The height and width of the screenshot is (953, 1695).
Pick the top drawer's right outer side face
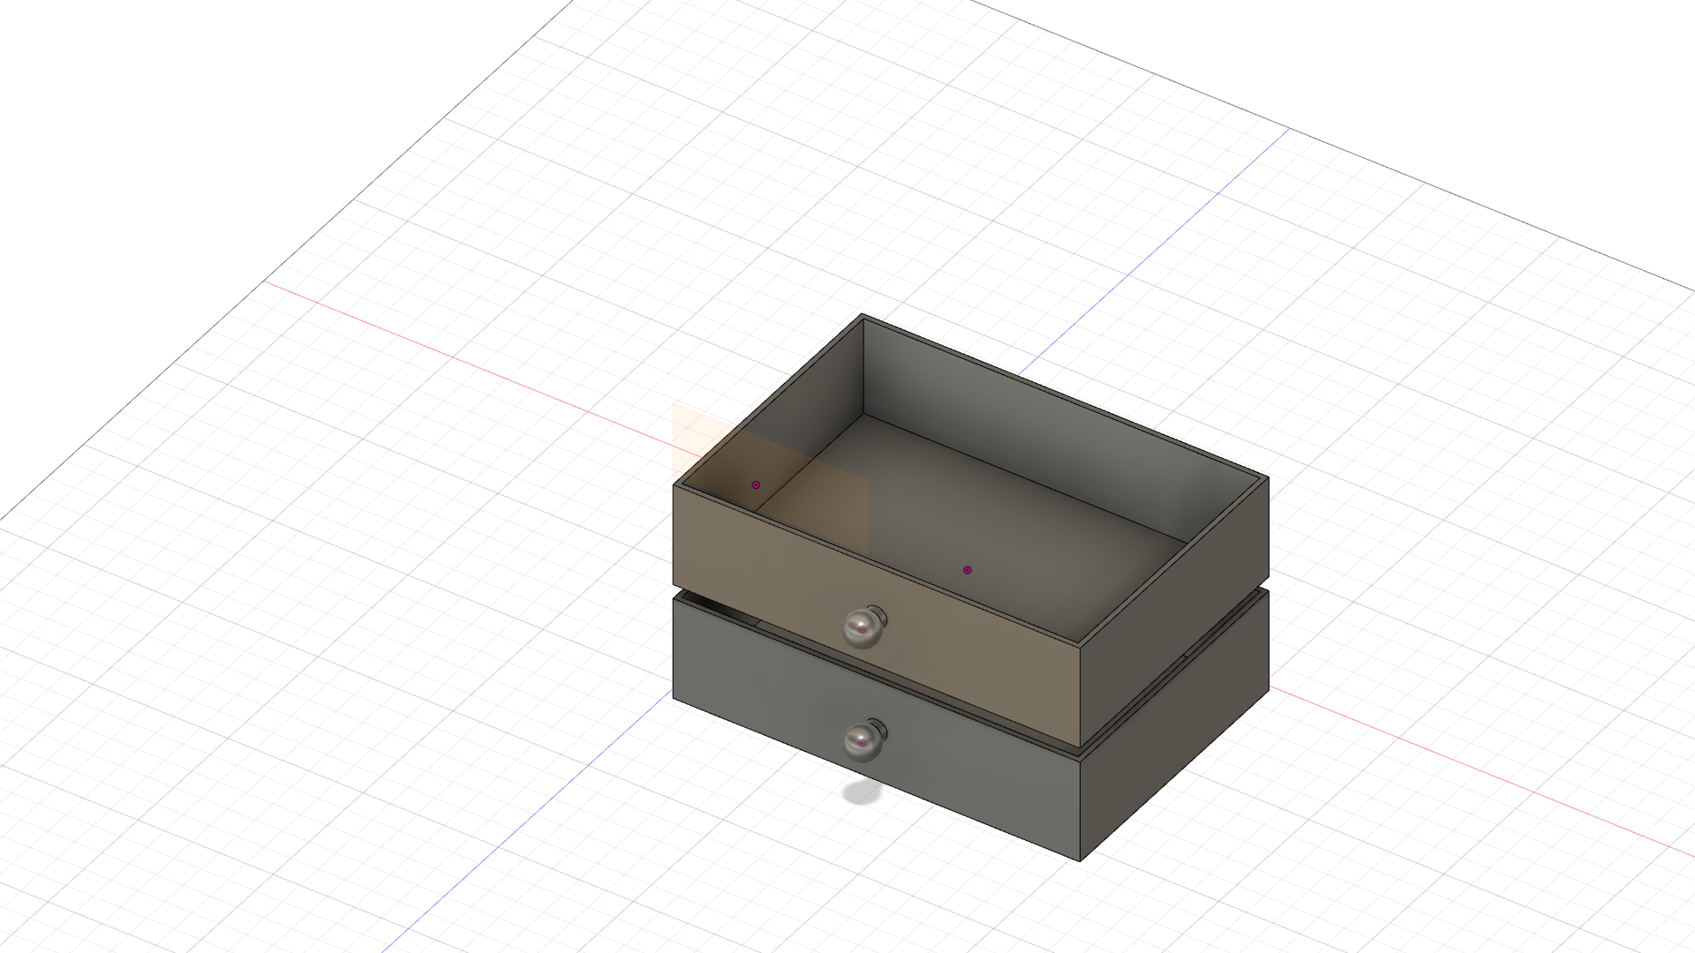tap(1175, 612)
